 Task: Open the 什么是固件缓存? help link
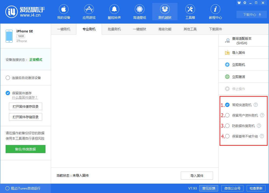pos(25,98)
